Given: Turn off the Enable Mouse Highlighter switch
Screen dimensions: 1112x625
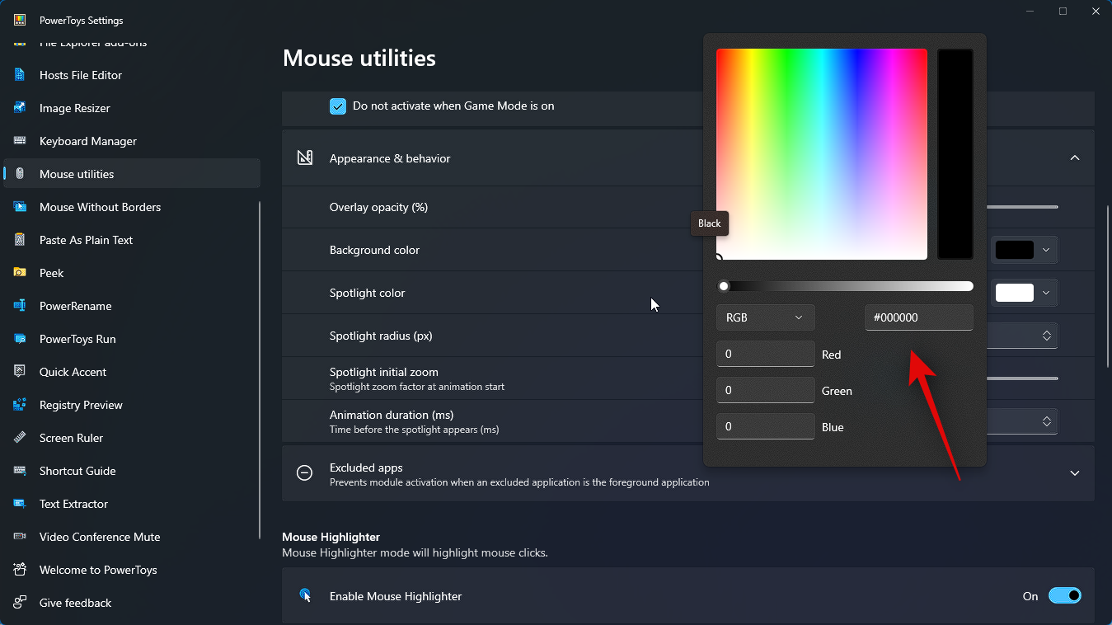Looking at the screenshot, I should pos(1064,595).
